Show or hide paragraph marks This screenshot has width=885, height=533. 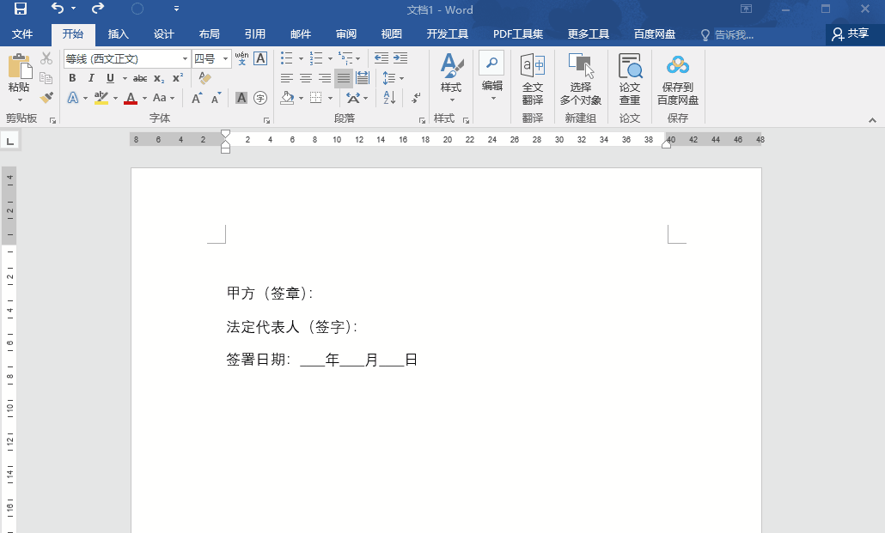(x=416, y=98)
